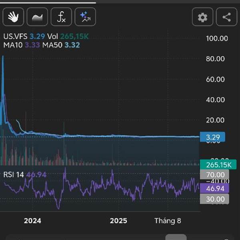Click the 2025 time axis label
The width and height of the screenshot is (240, 240).
click(x=118, y=221)
